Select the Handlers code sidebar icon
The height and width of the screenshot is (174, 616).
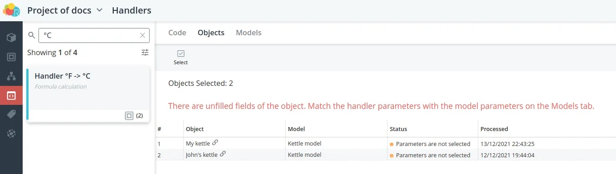tap(11, 95)
